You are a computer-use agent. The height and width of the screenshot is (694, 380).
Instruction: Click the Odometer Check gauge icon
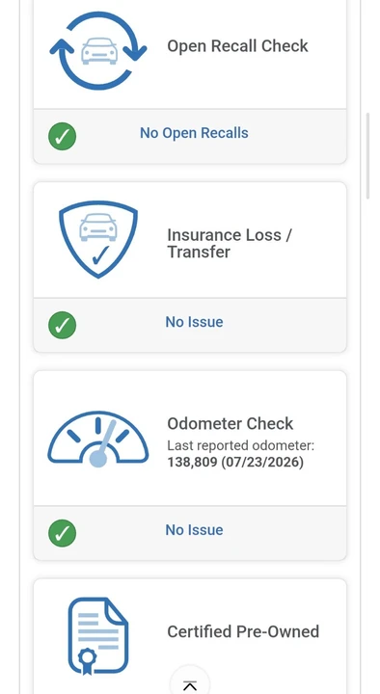pos(97,440)
